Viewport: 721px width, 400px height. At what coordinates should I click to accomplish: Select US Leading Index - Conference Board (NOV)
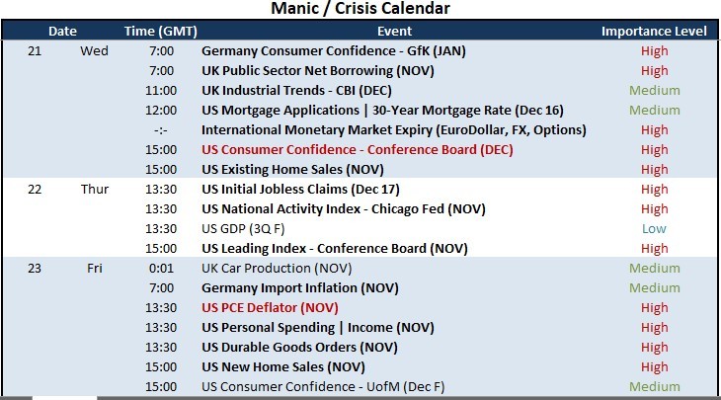pyautogui.click(x=334, y=249)
